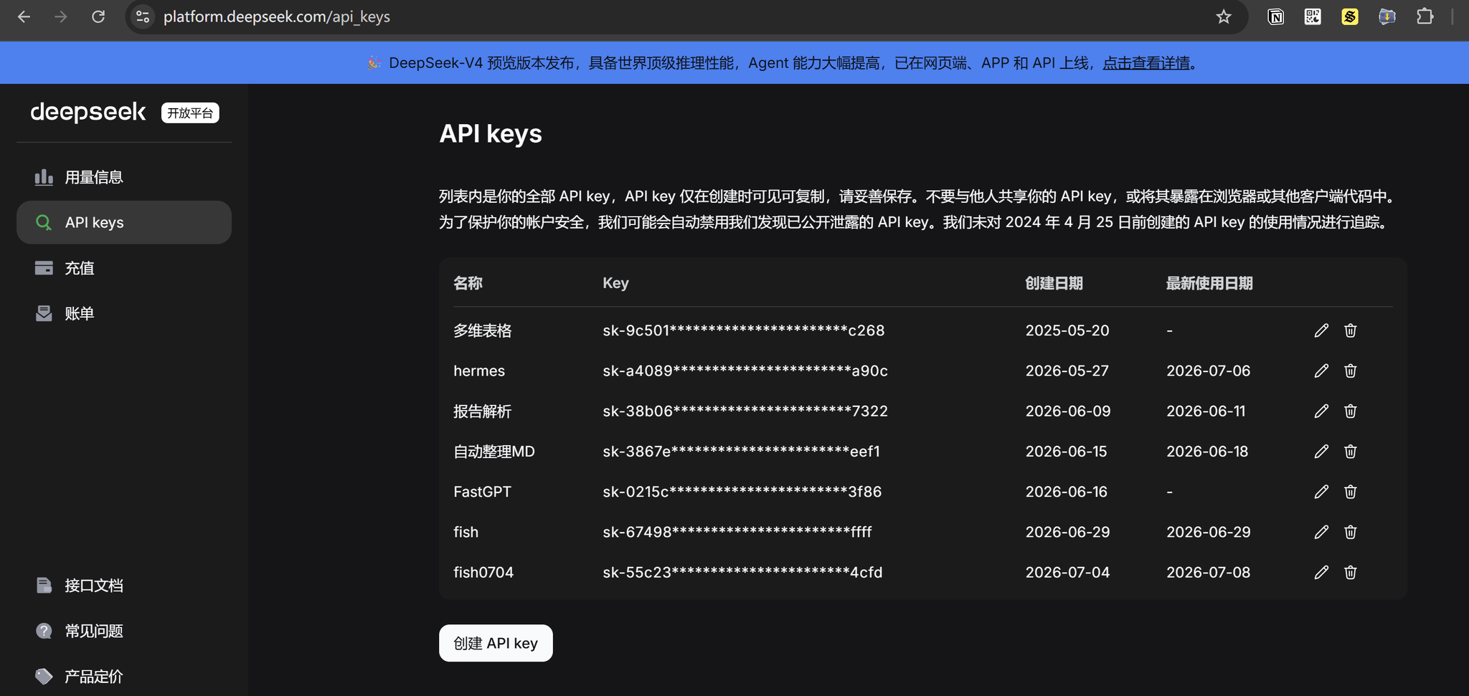Edit the FastGPT key name
Screen dimensions: 1469x696
[1321, 492]
